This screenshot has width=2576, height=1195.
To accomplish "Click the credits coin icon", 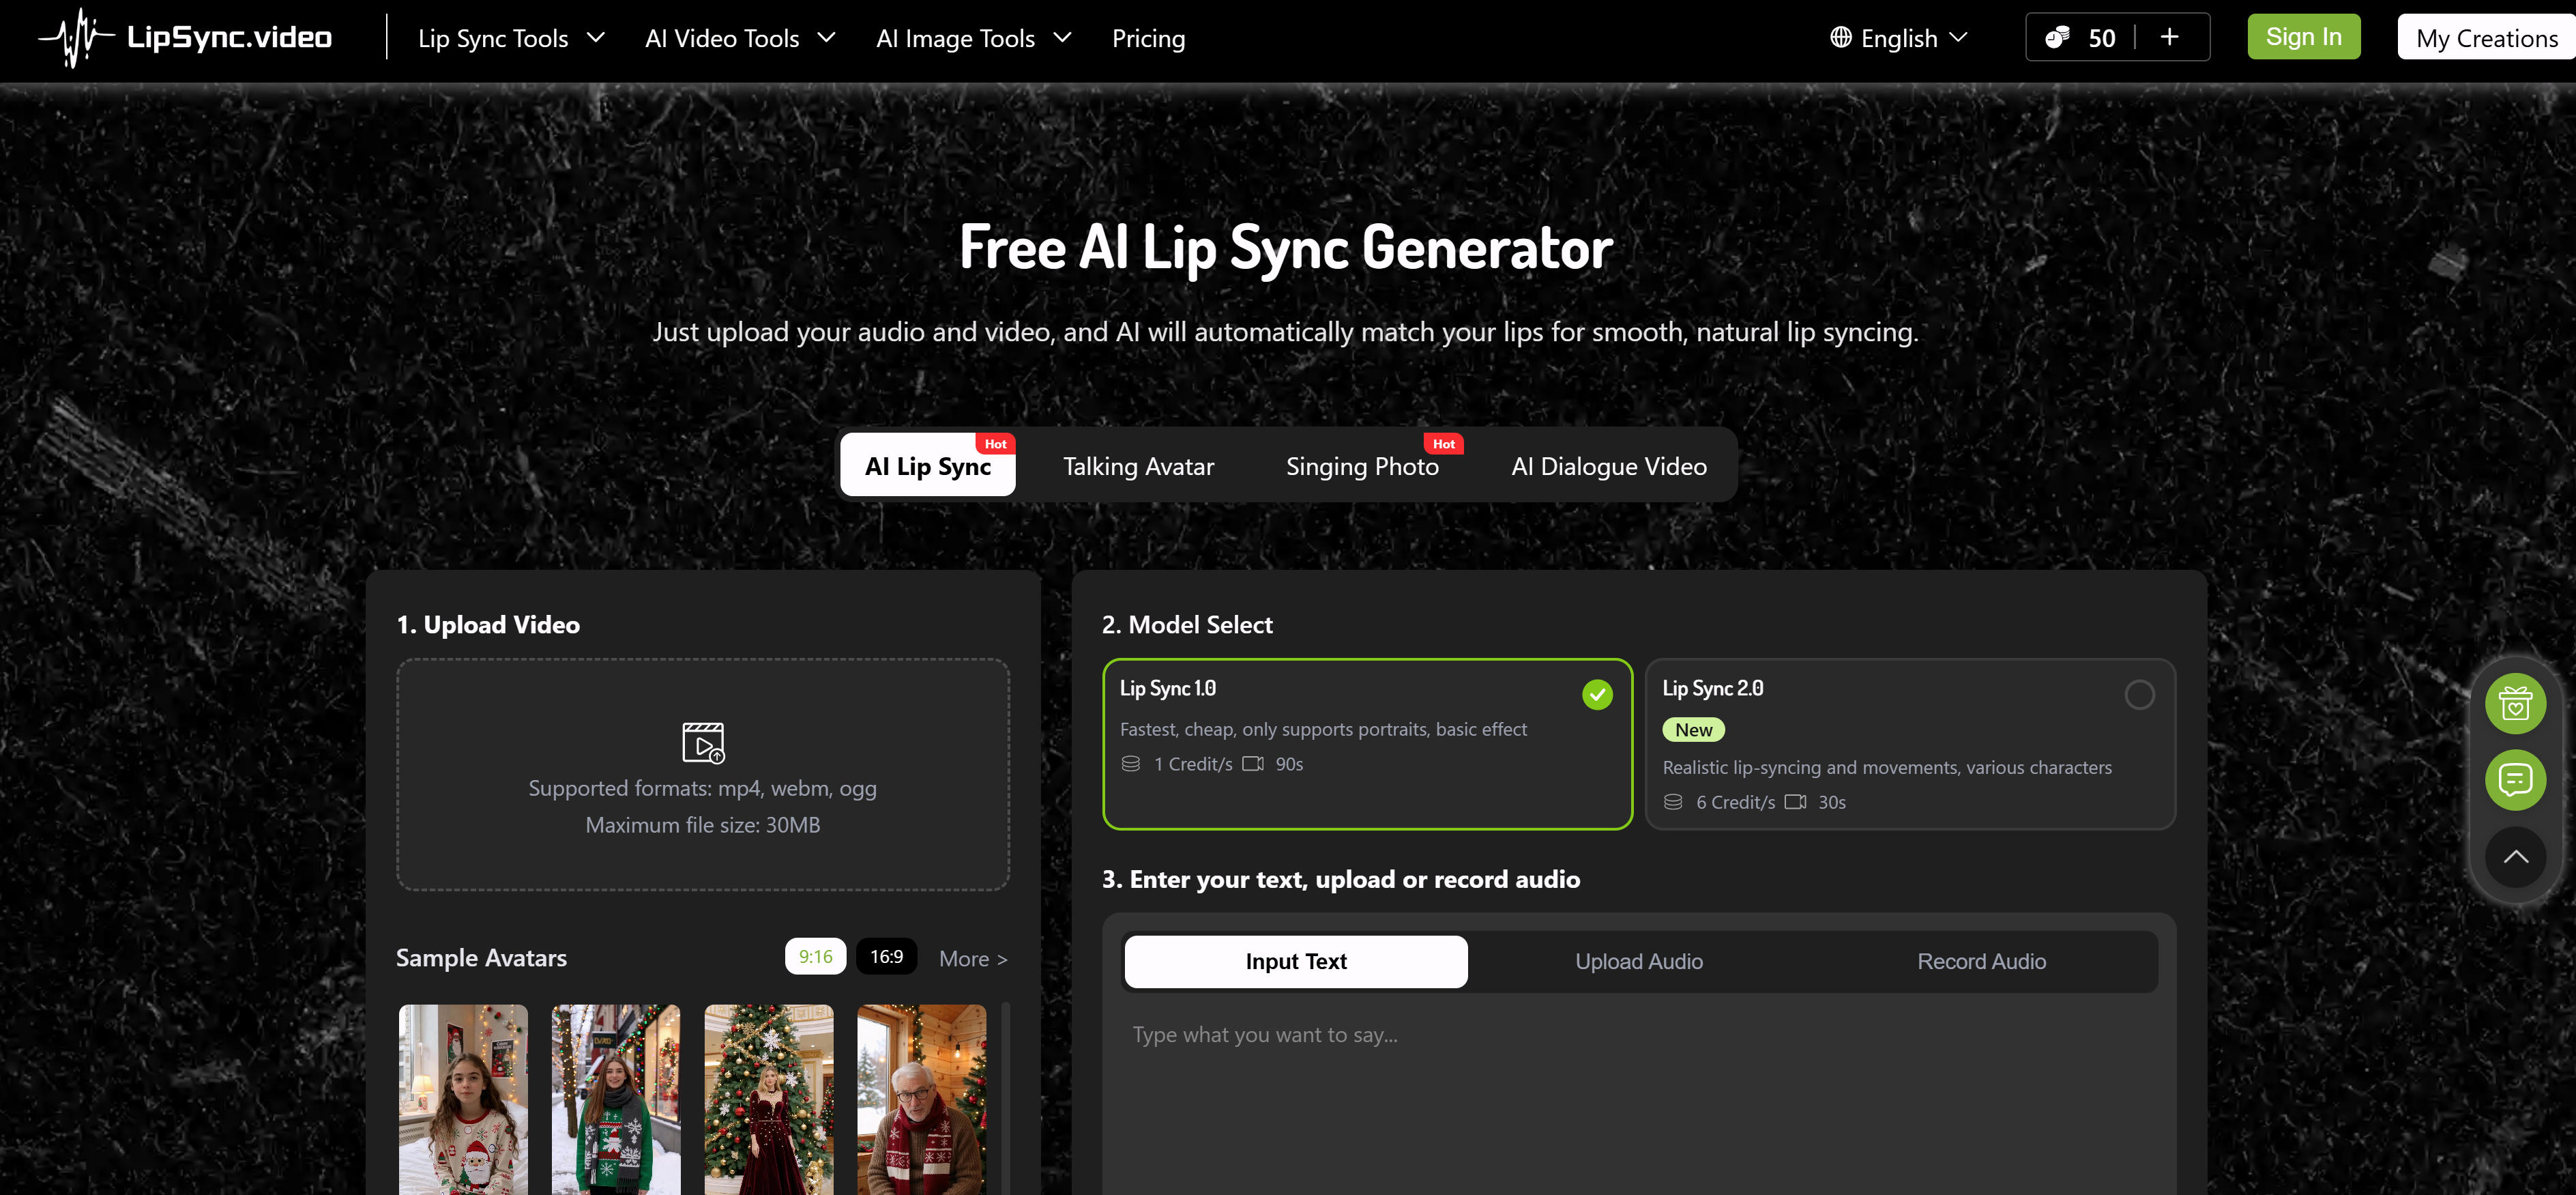I will pos(2056,38).
